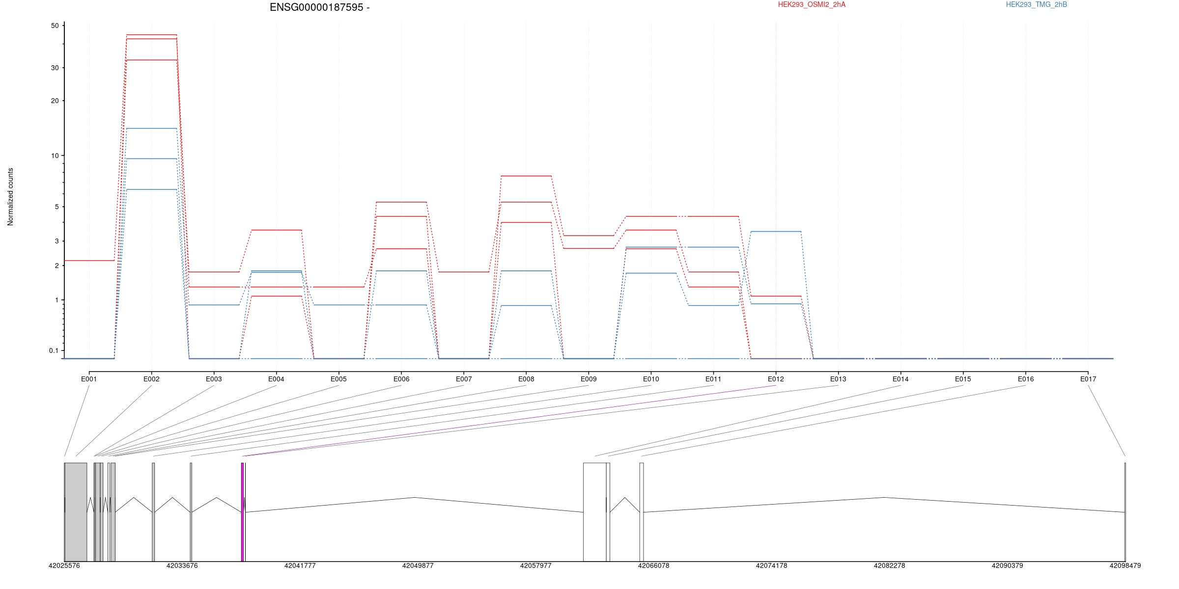Click genomic coordinate 42049877

tap(418, 565)
